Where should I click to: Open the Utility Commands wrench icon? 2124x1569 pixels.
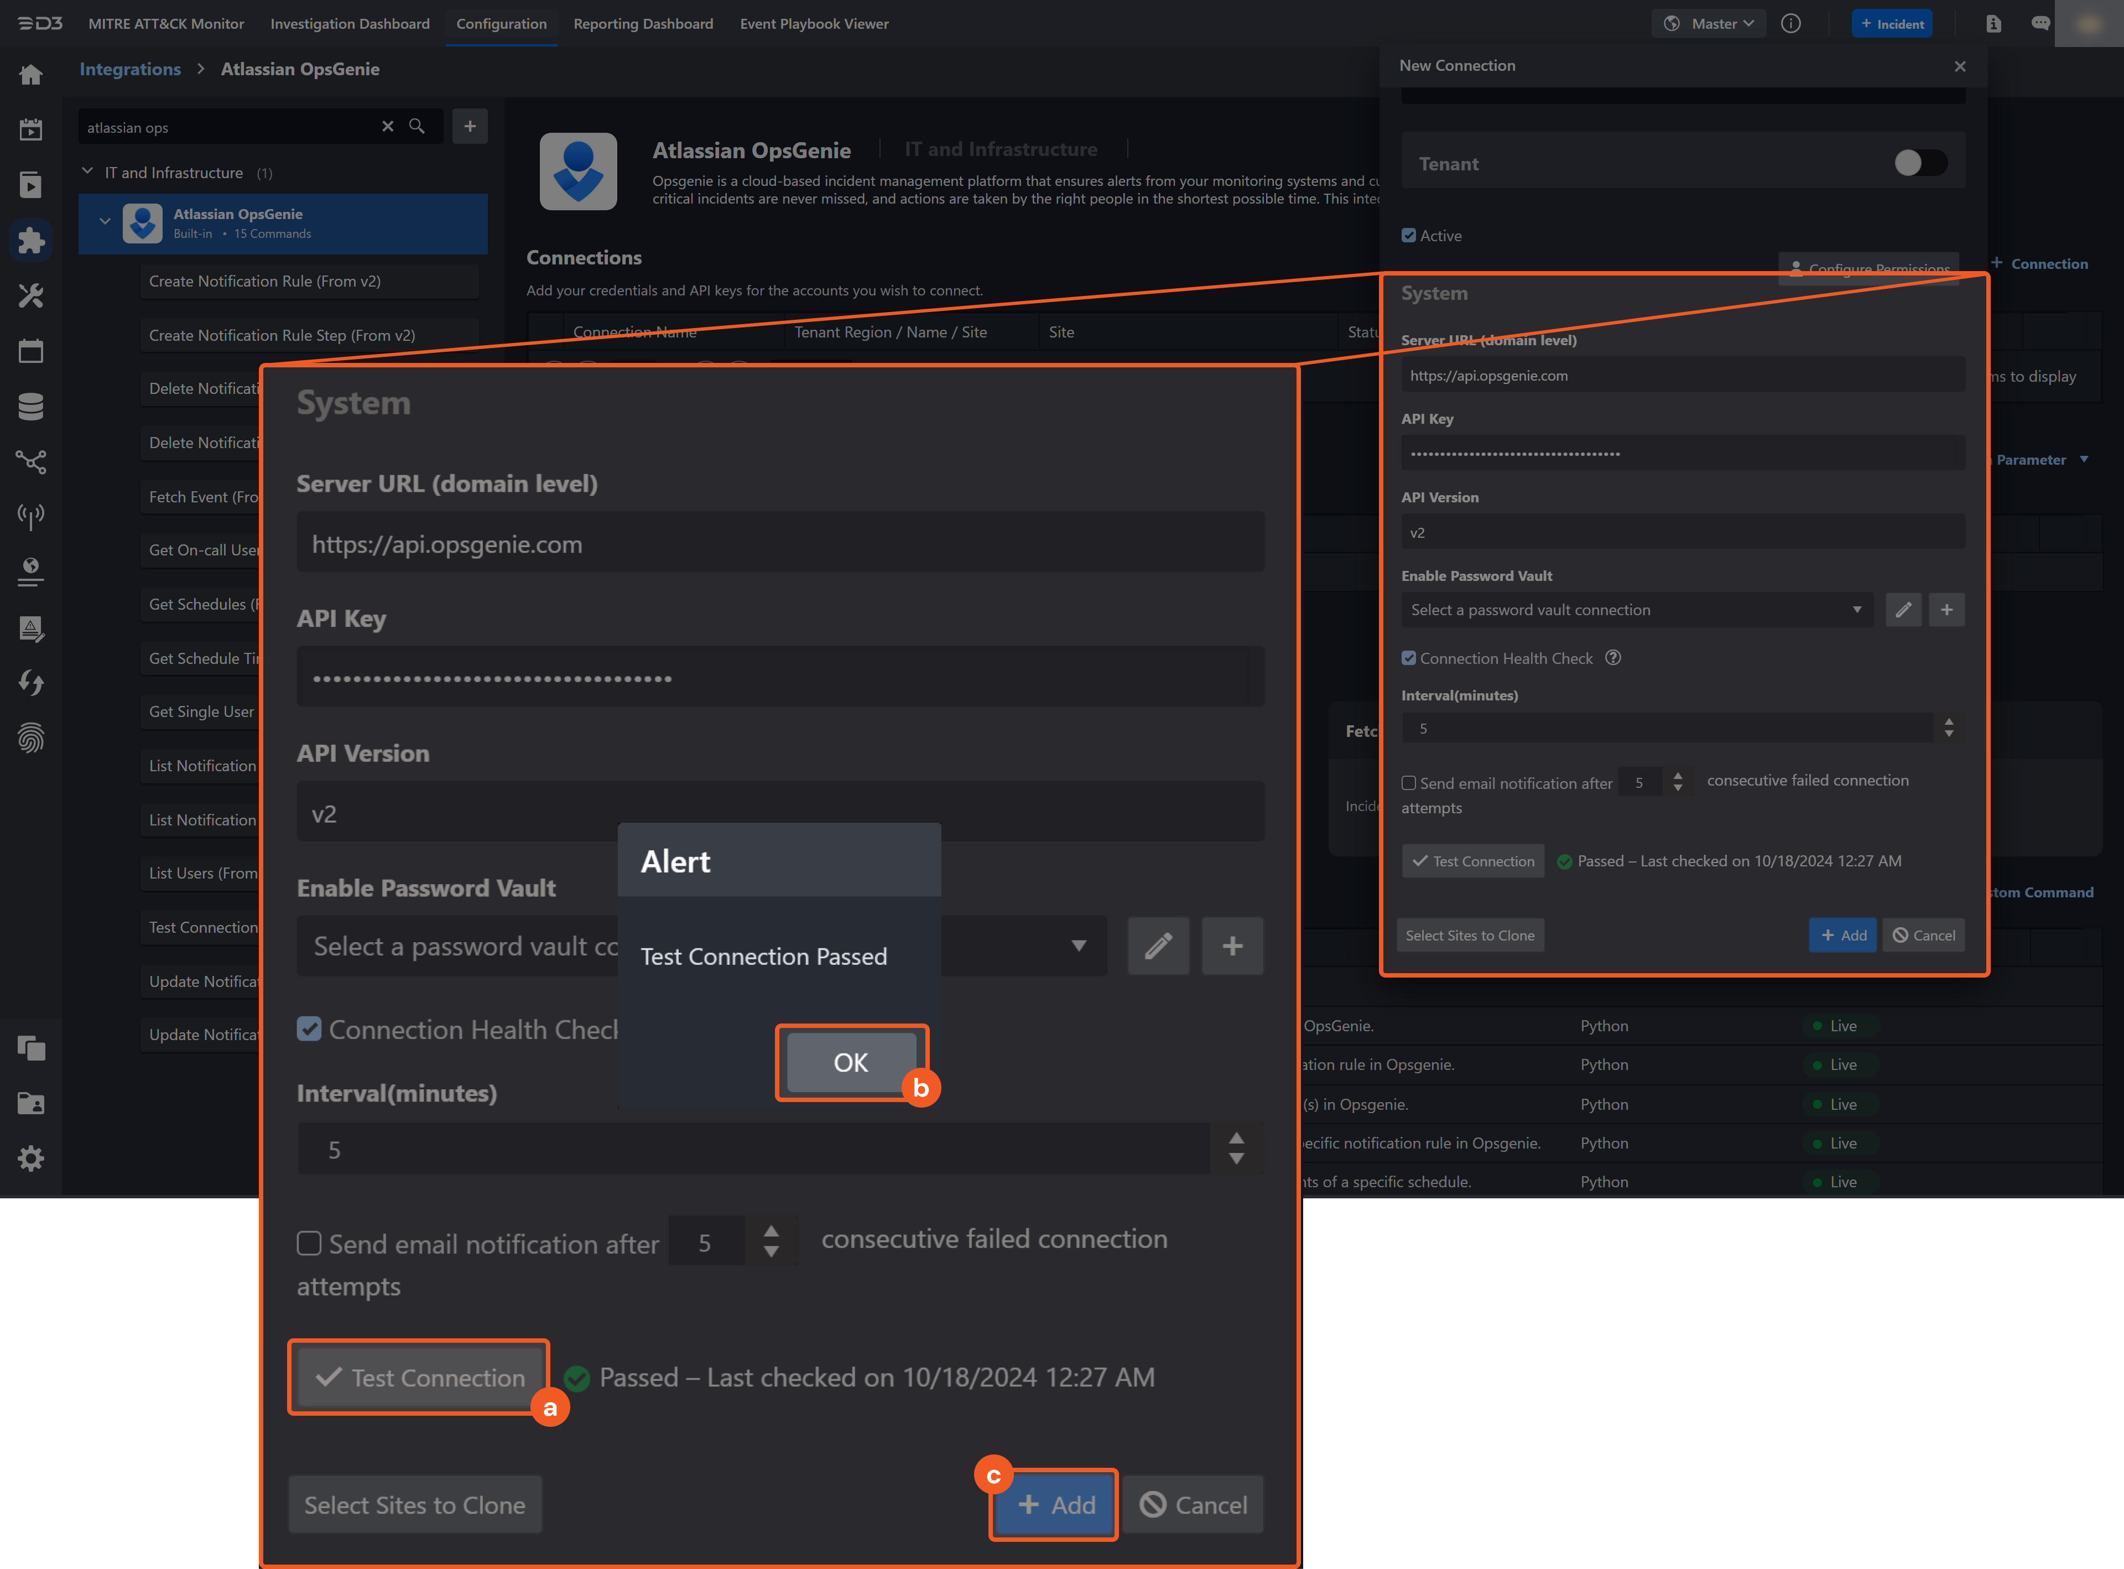point(32,295)
